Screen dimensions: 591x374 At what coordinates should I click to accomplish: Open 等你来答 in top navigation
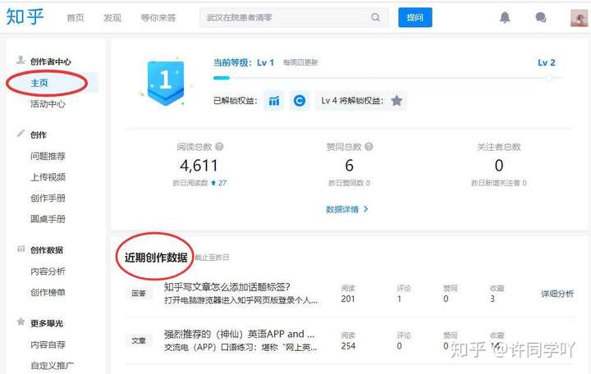(x=158, y=18)
